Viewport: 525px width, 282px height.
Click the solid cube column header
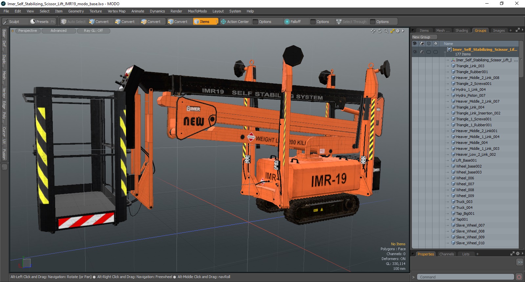436,43
